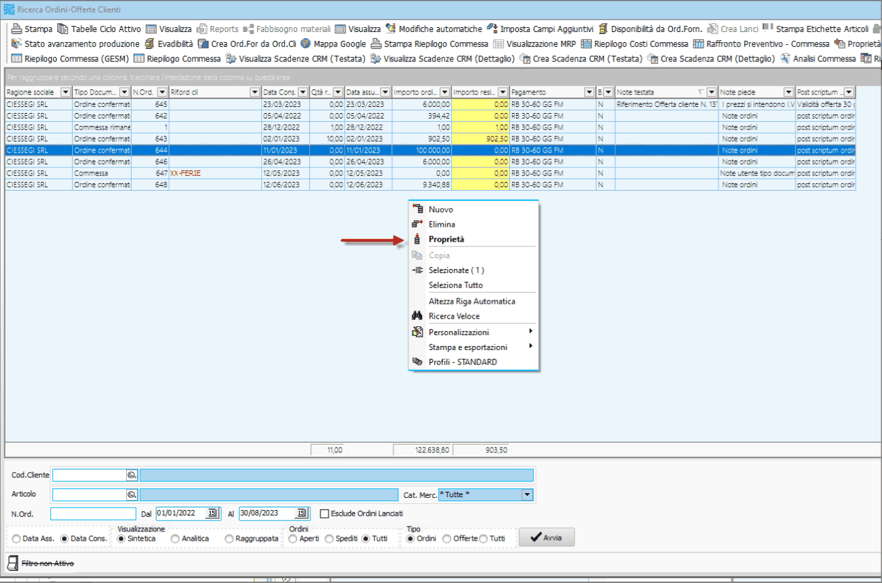882x583 pixels.
Task: Open Tabelle Ciclo Attivo from toolbar
Action: (x=100, y=29)
